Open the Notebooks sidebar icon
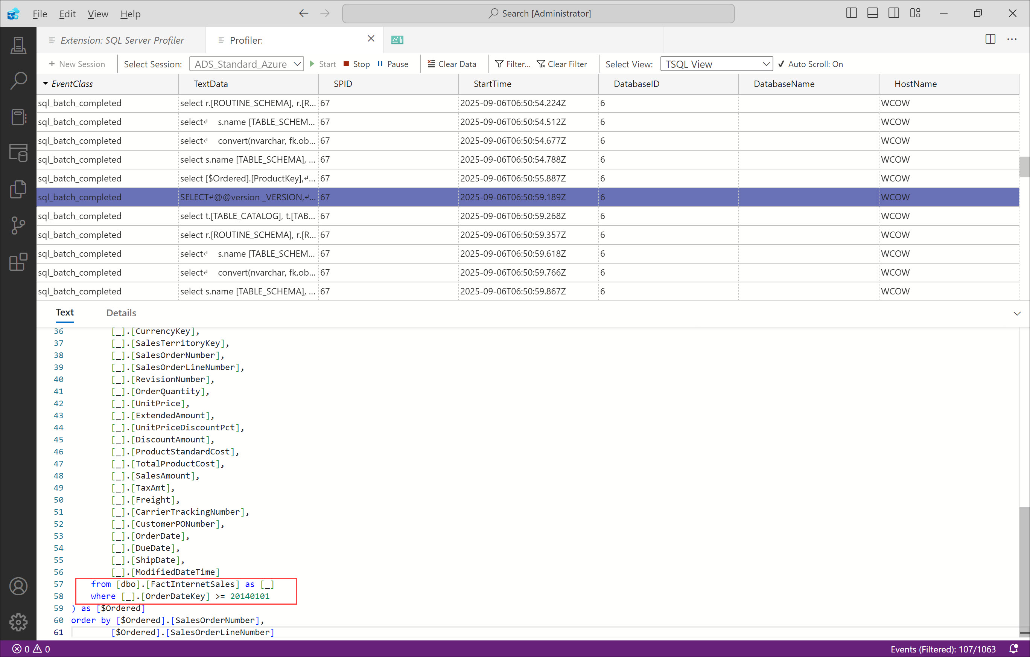 tap(18, 116)
